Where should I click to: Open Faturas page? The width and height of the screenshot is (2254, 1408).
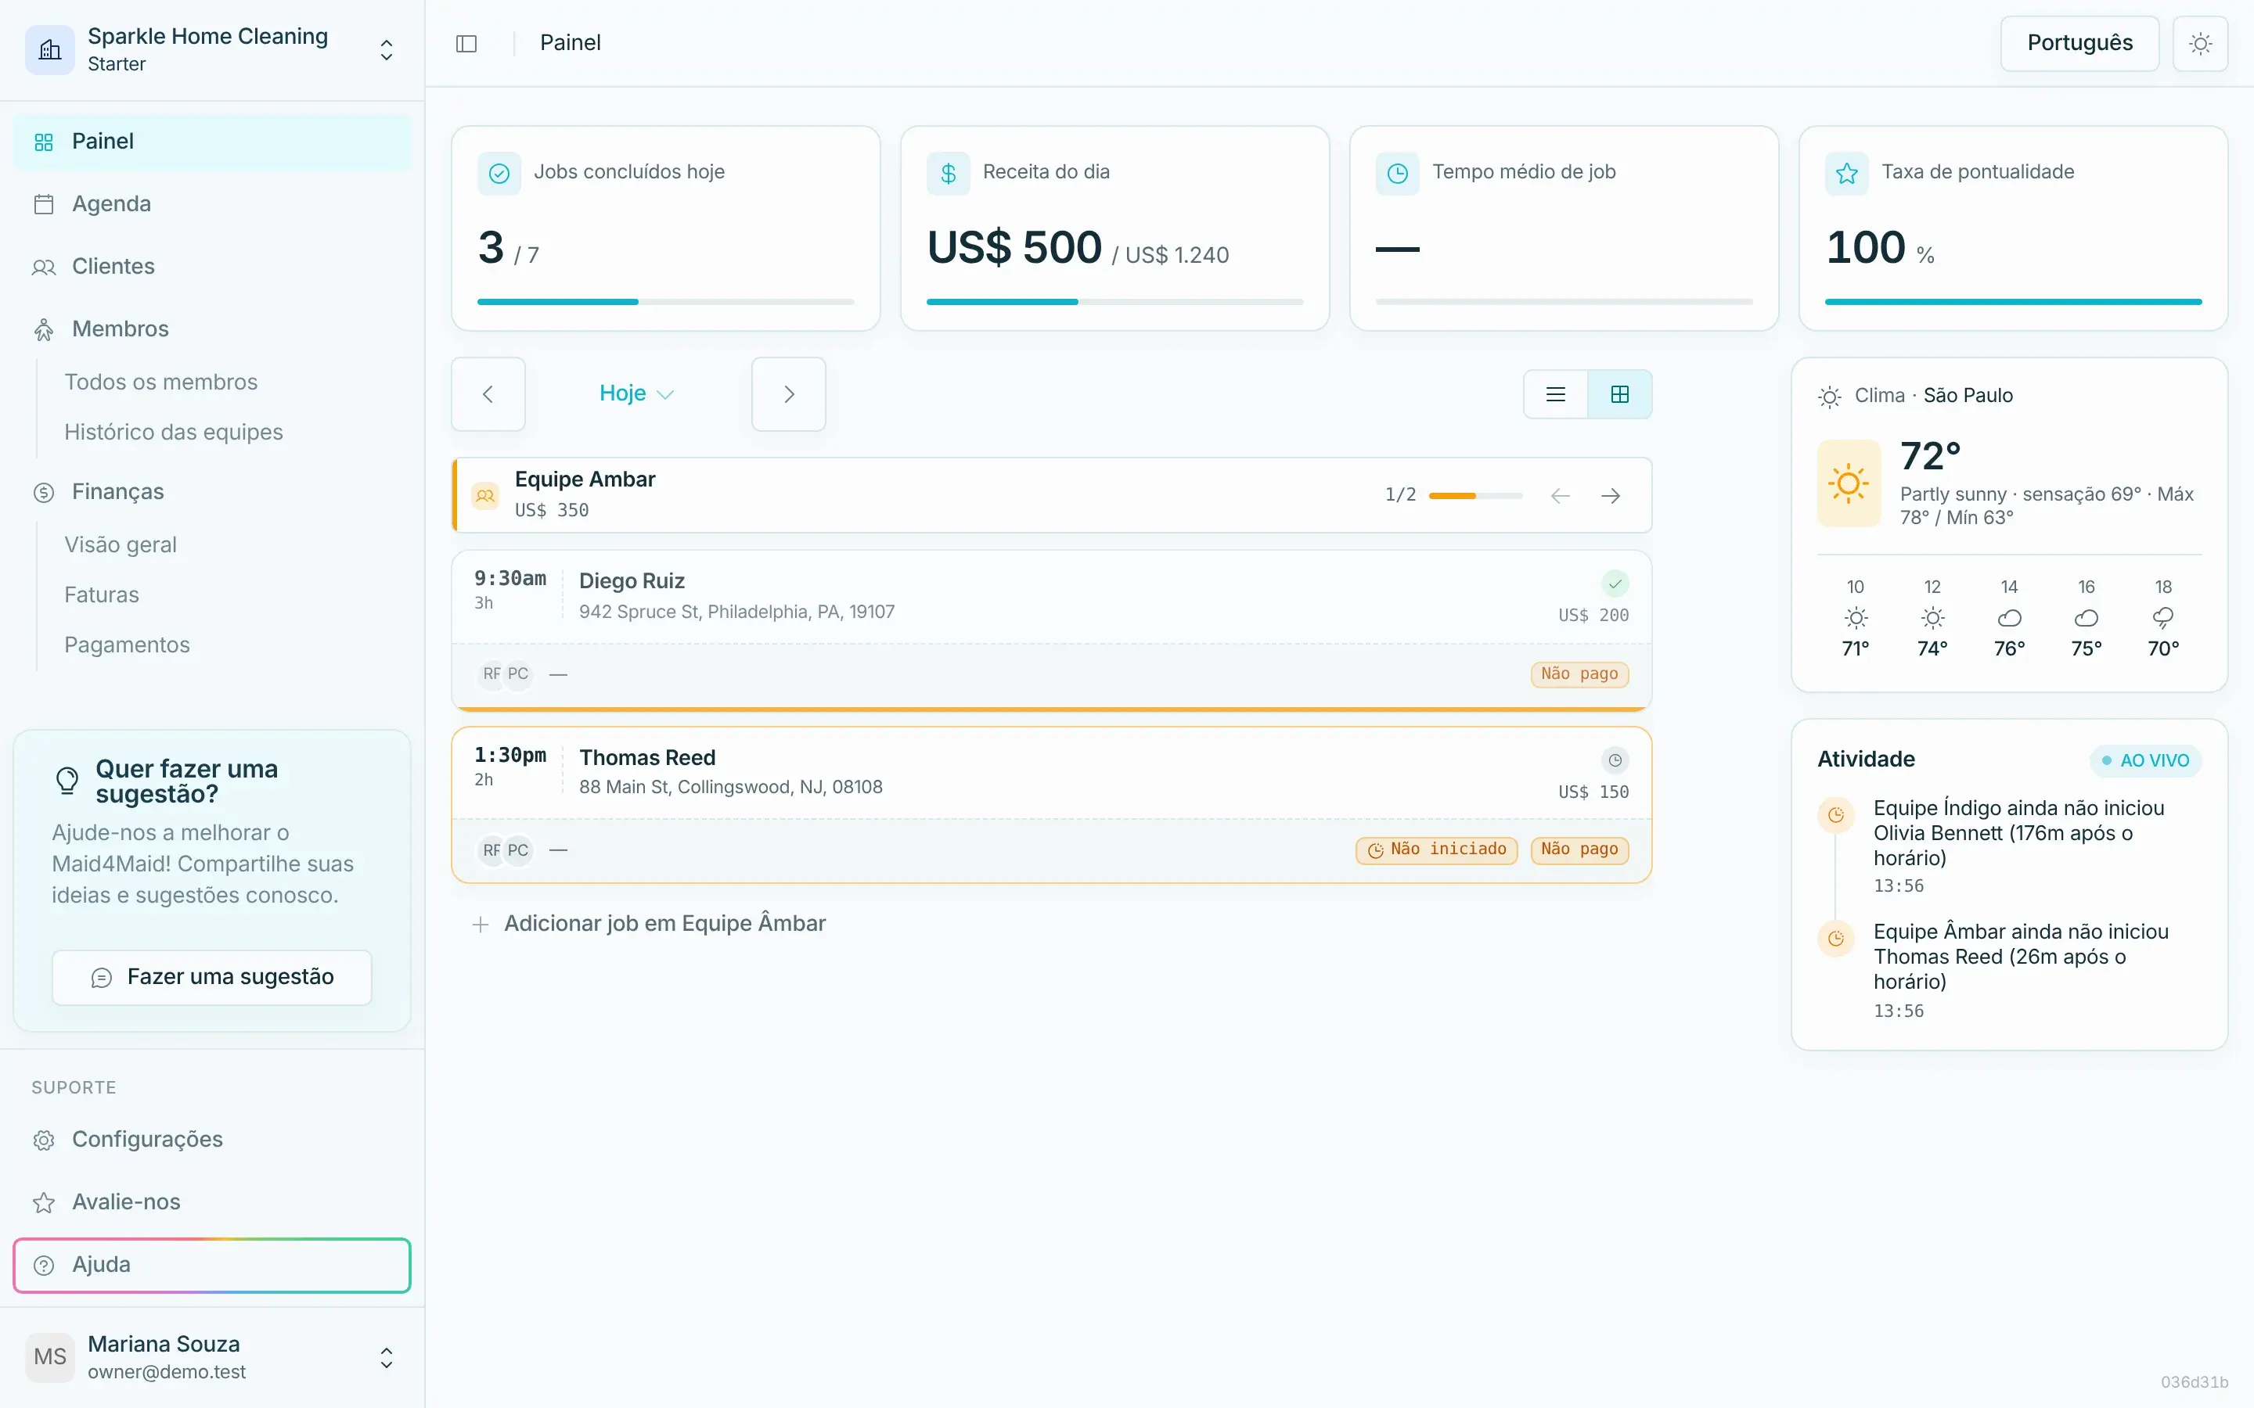pyautogui.click(x=102, y=595)
